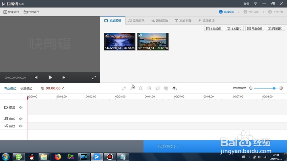Click the trash delete icon
Screen dimensions: 287x161
point(149,89)
